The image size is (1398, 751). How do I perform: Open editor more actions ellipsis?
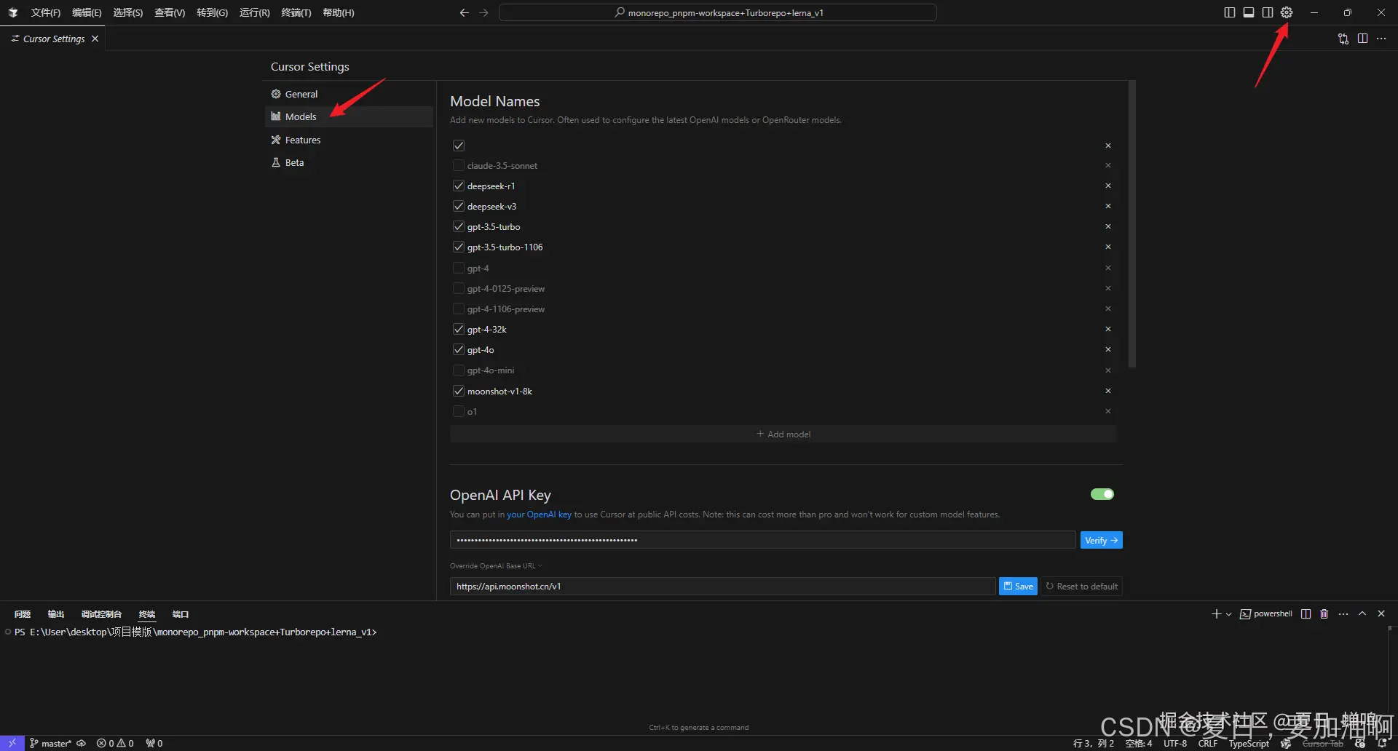(1381, 39)
